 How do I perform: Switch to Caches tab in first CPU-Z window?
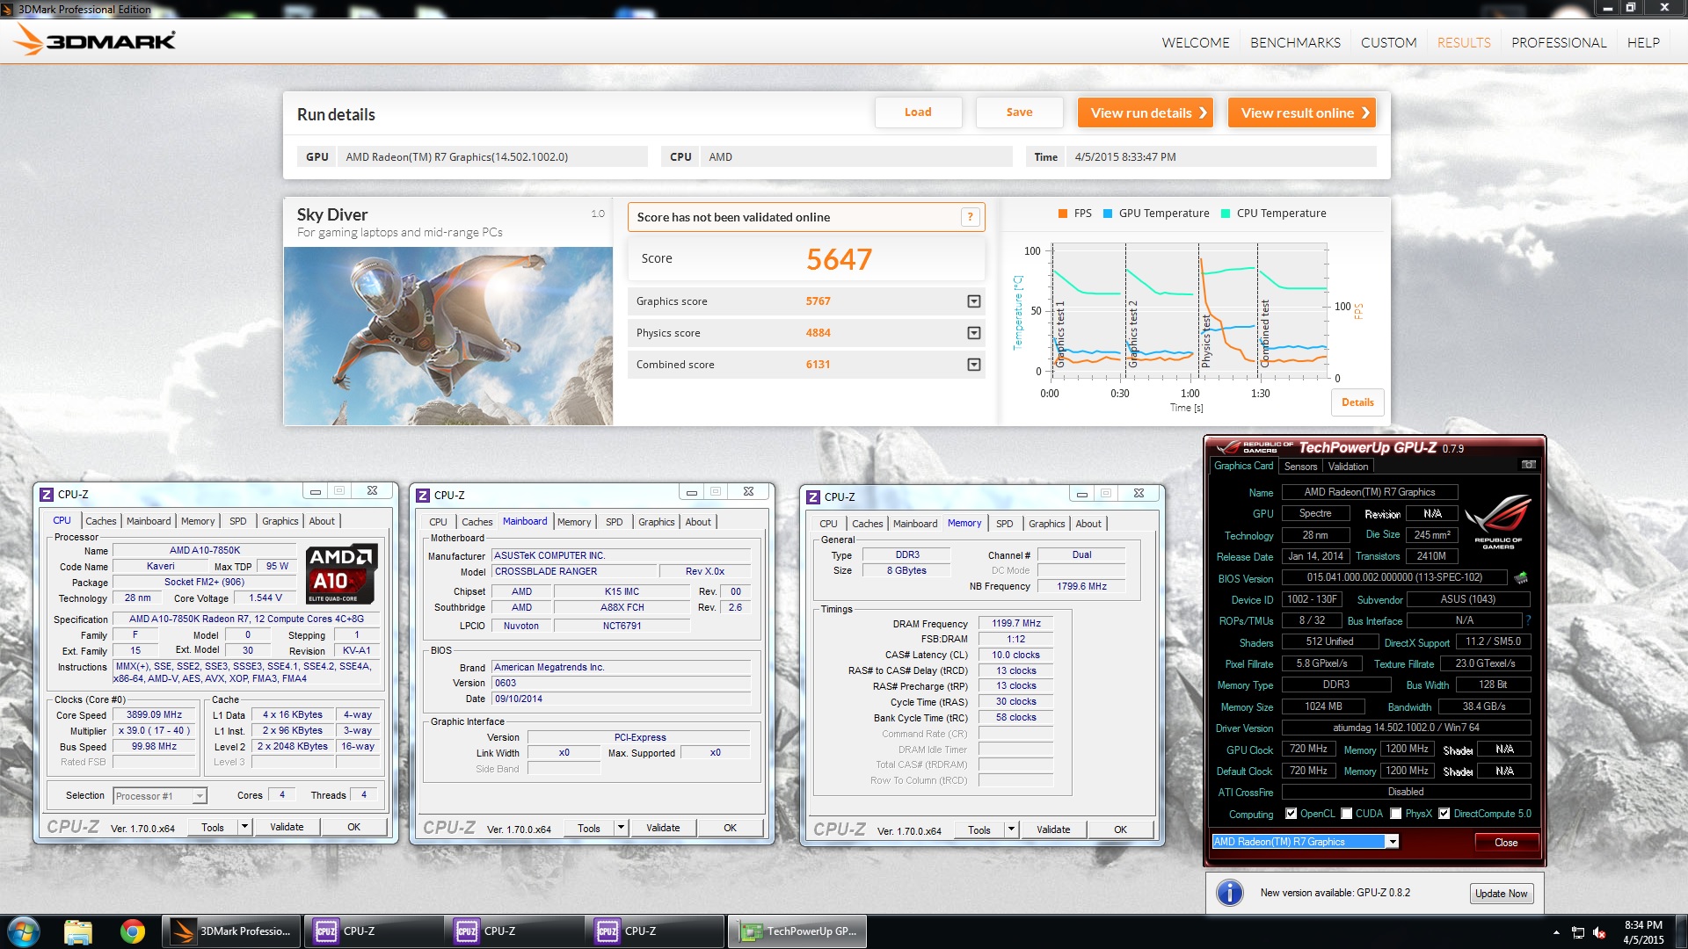(x=100, y=521)
